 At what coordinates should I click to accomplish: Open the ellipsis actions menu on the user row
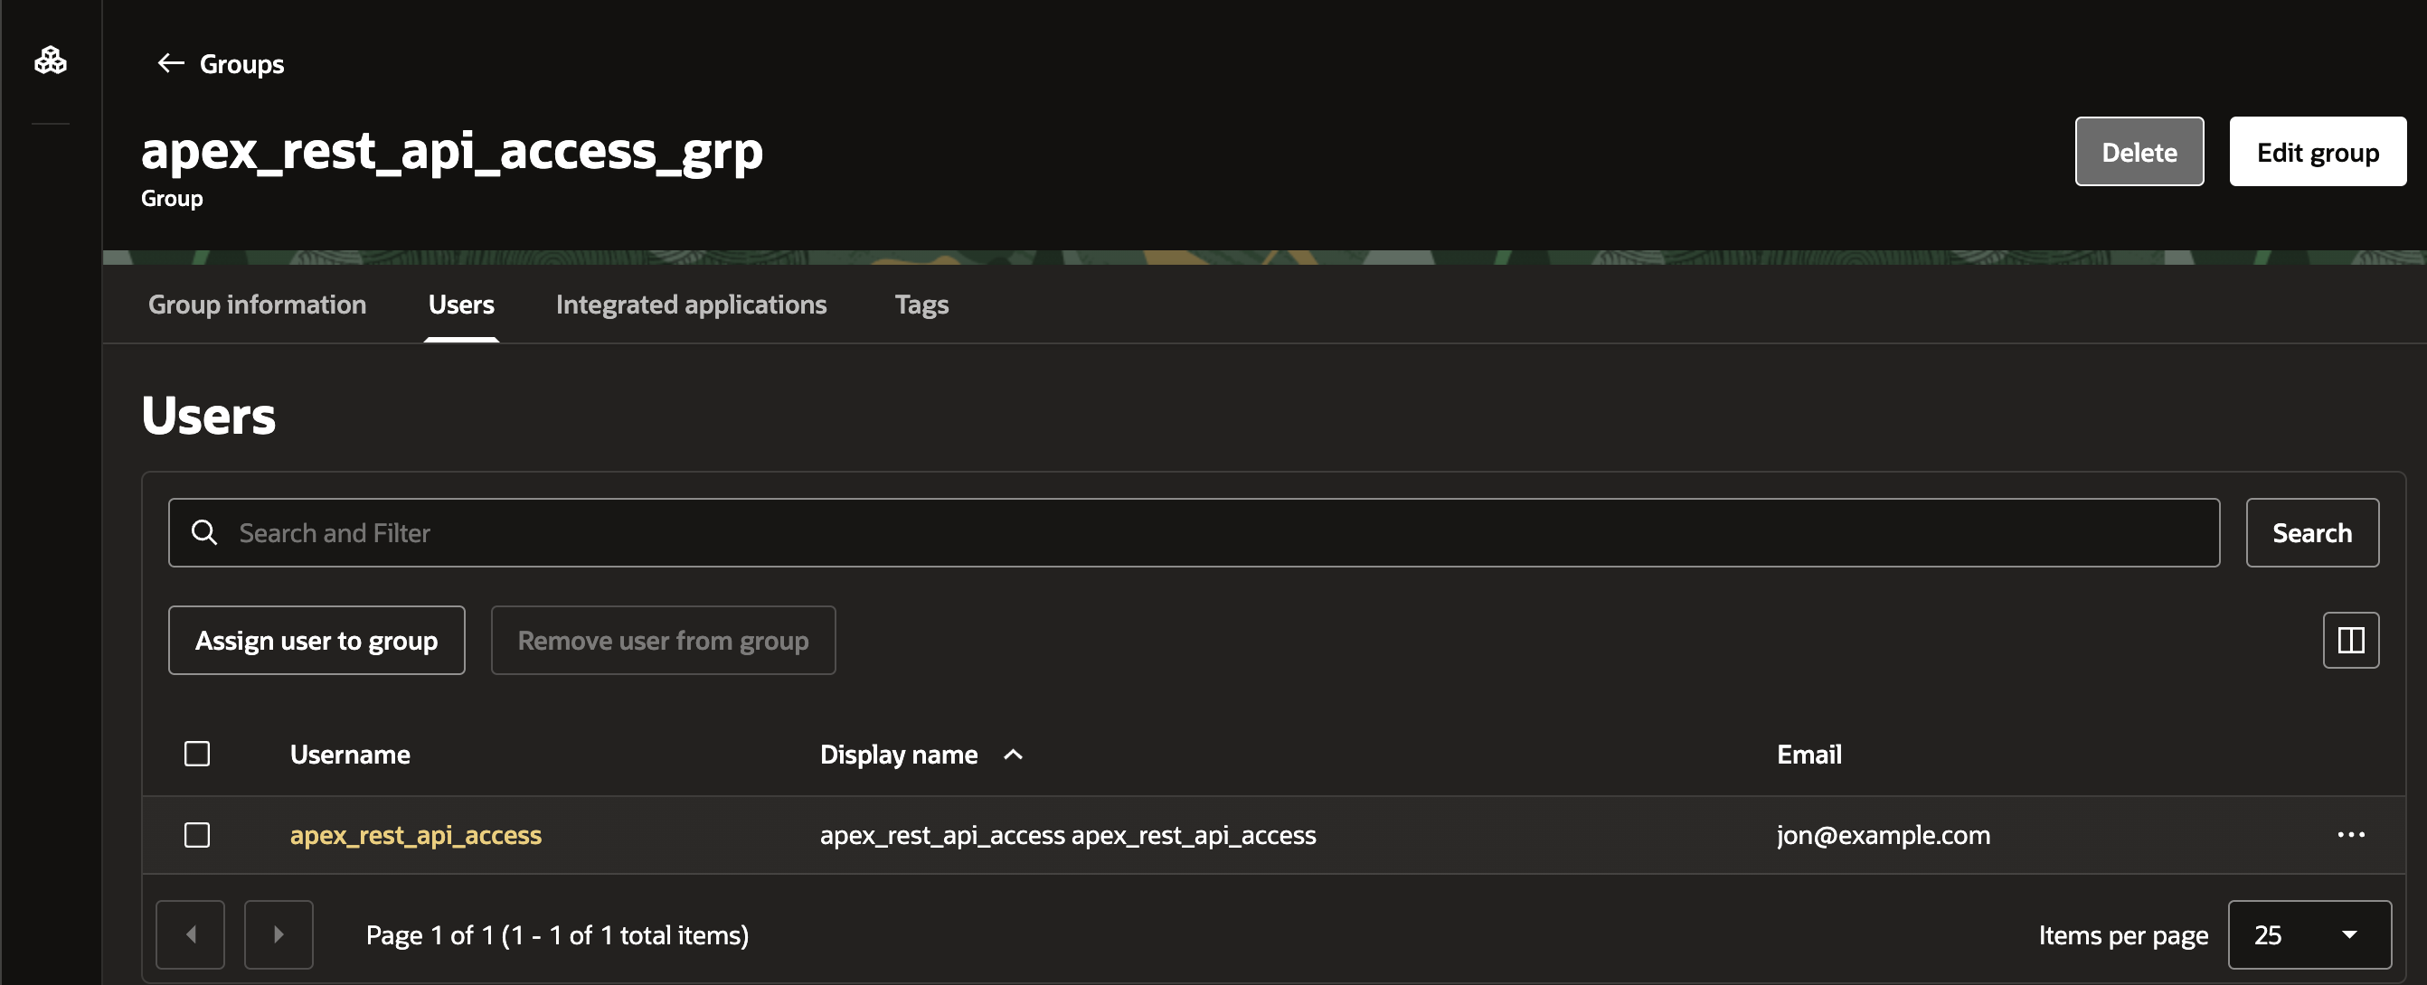tap(2353, 834)
